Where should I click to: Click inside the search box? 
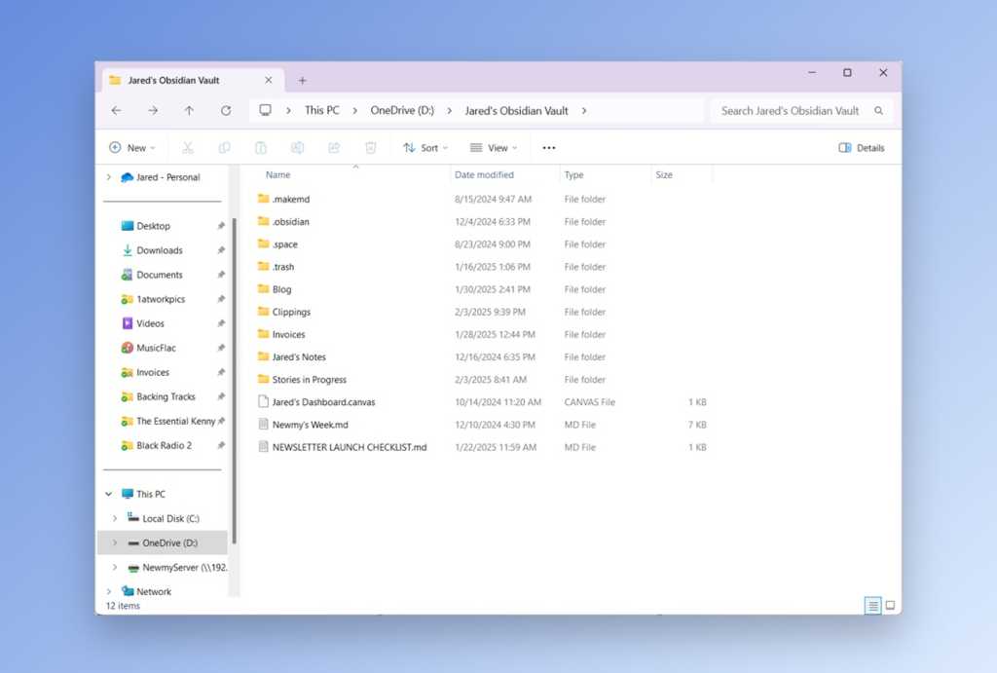pos(792,110)
